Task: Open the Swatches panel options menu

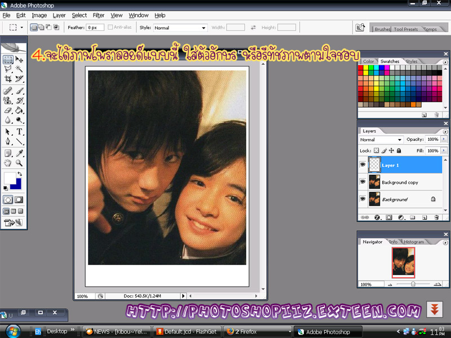Action: pos(445,62)
